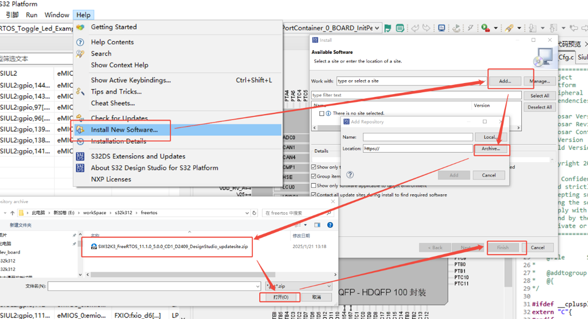Click the blue monitor toolbar icon

click(x=442, y=28)
